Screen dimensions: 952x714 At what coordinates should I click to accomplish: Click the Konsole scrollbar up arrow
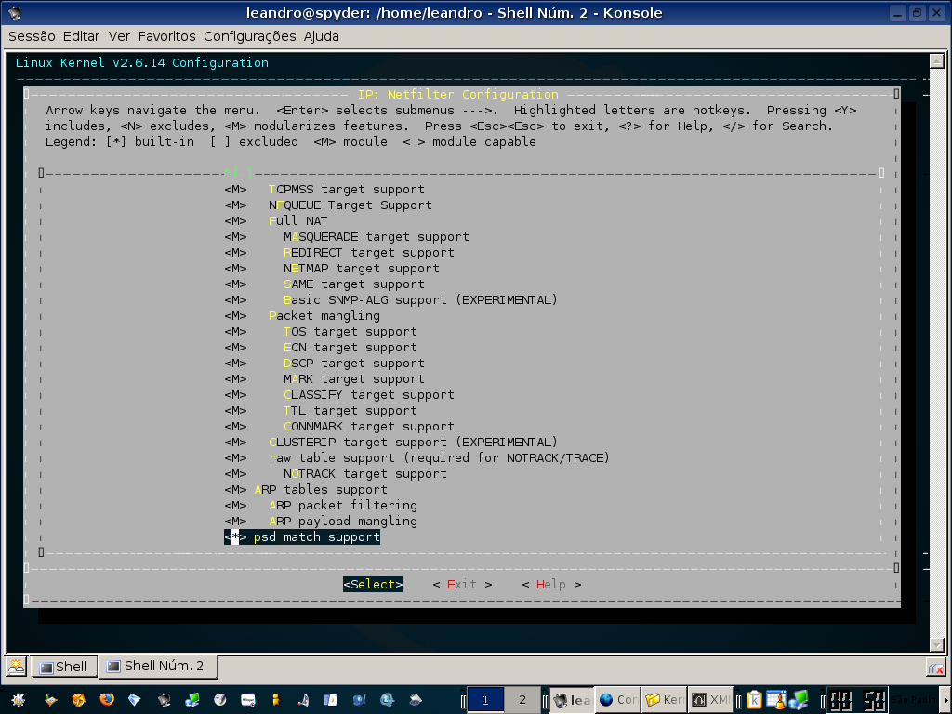pyautogui.click(x=936, y=60)
